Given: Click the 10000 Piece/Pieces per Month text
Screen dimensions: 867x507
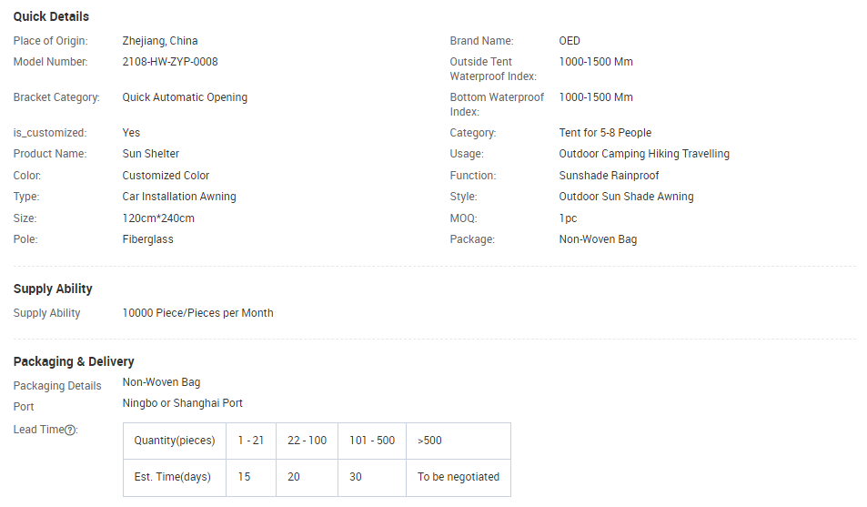Looking at the screenshot, I should [197, 313].
